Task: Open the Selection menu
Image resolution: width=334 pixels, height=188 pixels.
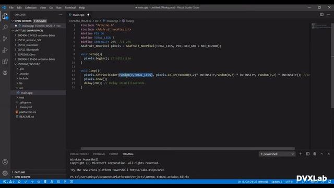Action: click(31, 7)
